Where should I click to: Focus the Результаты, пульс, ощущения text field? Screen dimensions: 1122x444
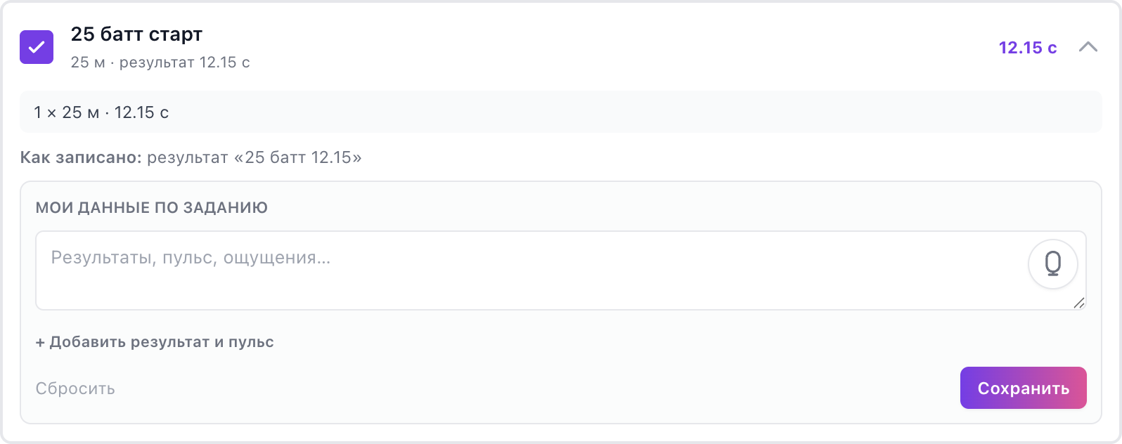(561, 270)
